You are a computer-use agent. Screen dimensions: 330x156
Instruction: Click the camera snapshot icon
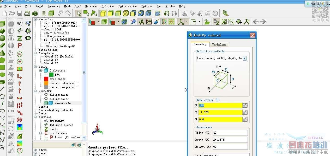pyautogui.click(x=34, y=13)
